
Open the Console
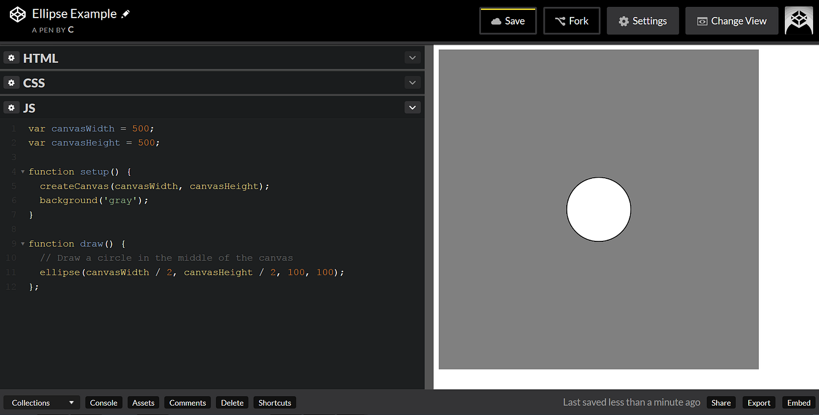[x=104, y=402]
